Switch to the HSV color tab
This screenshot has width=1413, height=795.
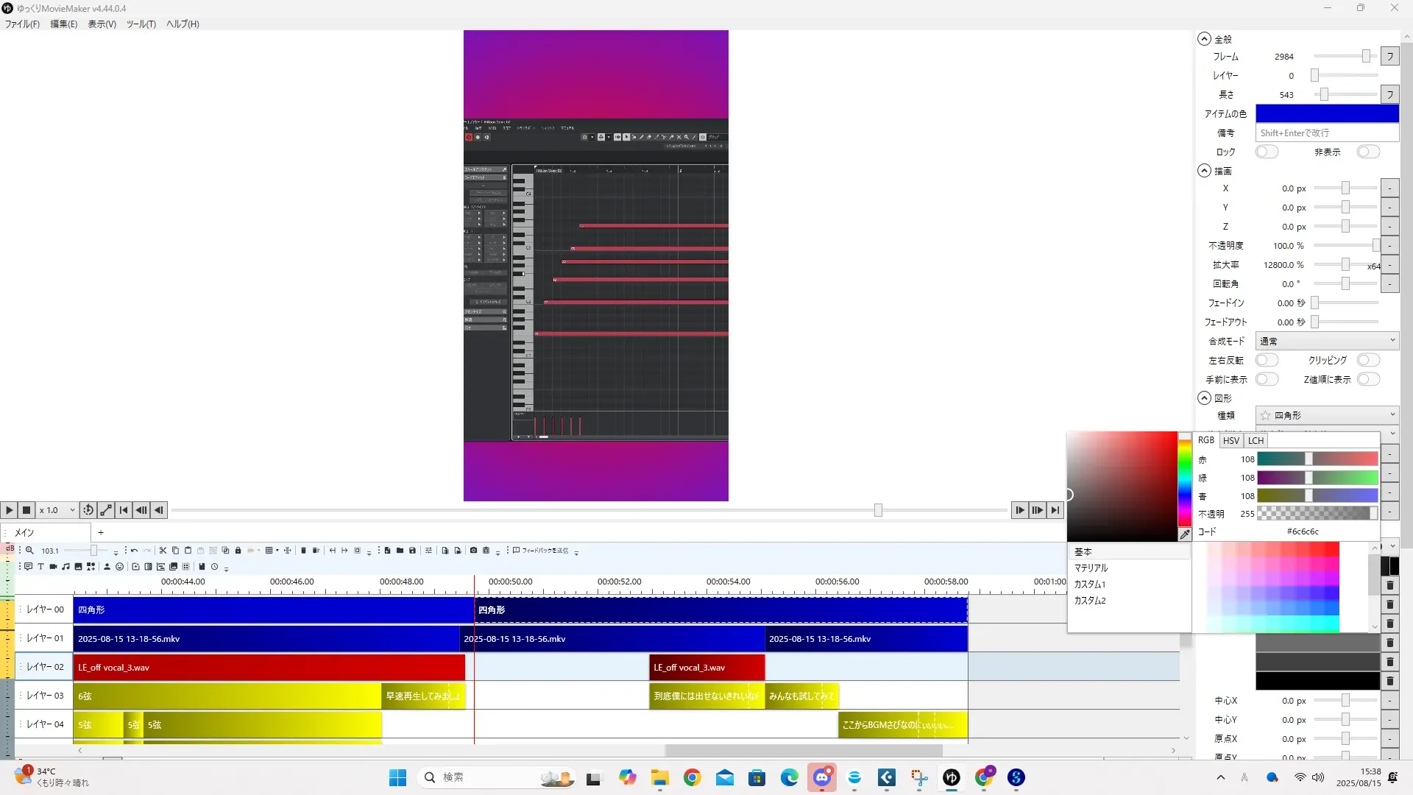tap(1230, 440)
